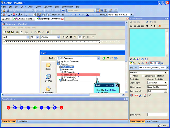170x128 pixels.
Task: Open the Delay time dropdown
Action: [x=166, y=91]
